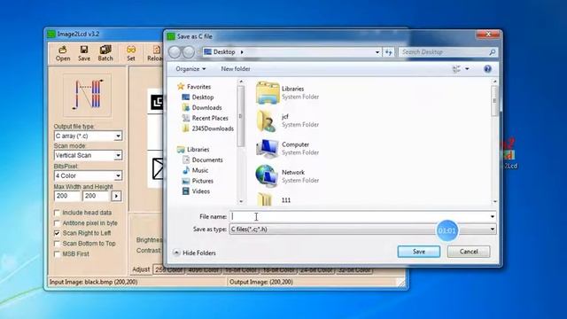Click the Cancel button

tap(469, 252)
